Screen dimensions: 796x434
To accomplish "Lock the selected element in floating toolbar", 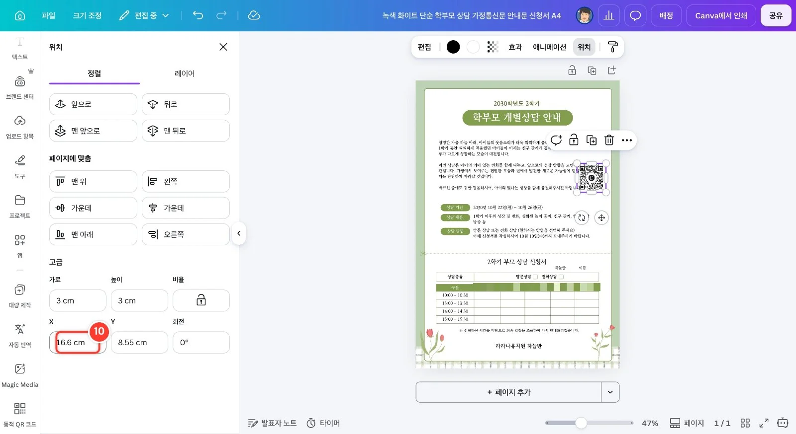I will [x=574, y=140].
